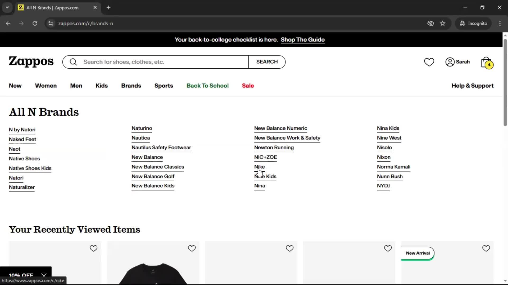Open the Brands menu
Viewport: 508px width, 285px height.
pos(131,86)
